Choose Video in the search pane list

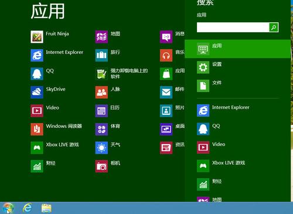(x=211, y=147)
